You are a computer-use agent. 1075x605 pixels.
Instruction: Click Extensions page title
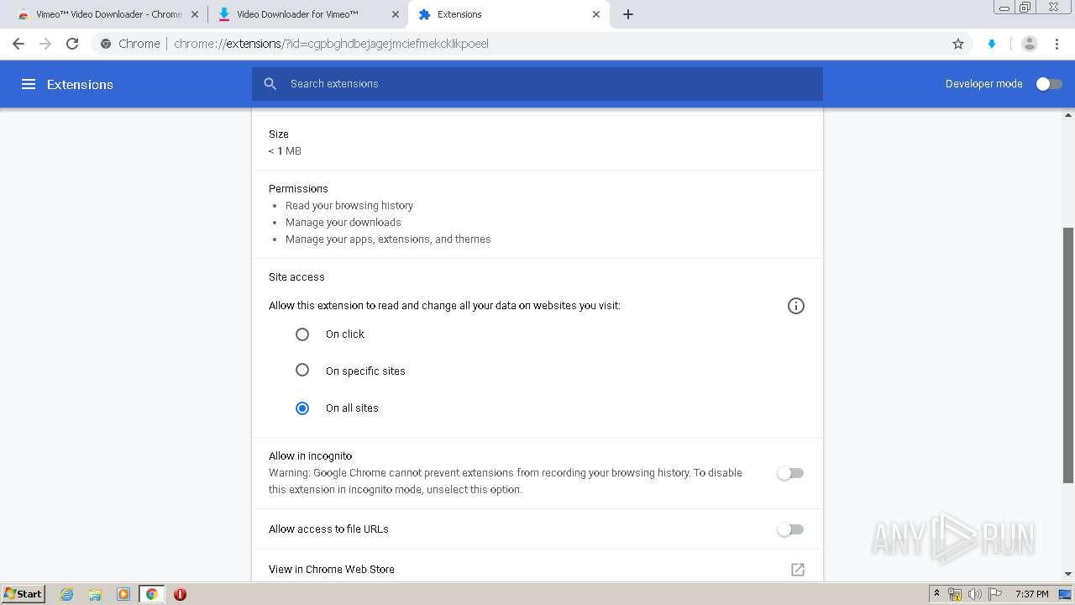point(80,84)
